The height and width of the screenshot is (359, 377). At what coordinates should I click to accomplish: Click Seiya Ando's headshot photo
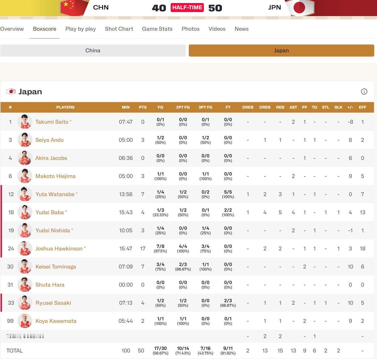point(25,140)
